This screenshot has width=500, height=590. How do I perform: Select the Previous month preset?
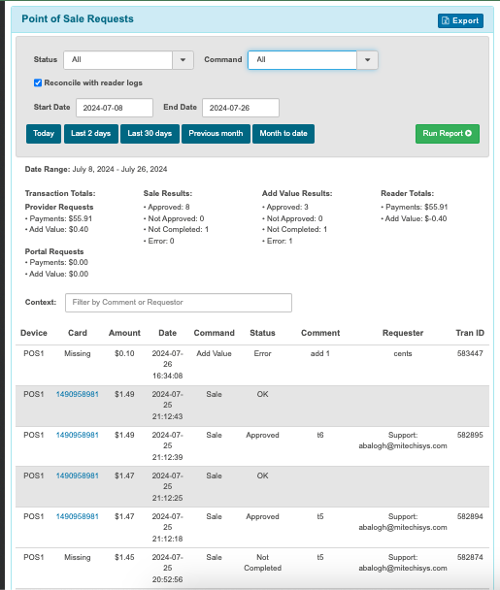point(216,134)
